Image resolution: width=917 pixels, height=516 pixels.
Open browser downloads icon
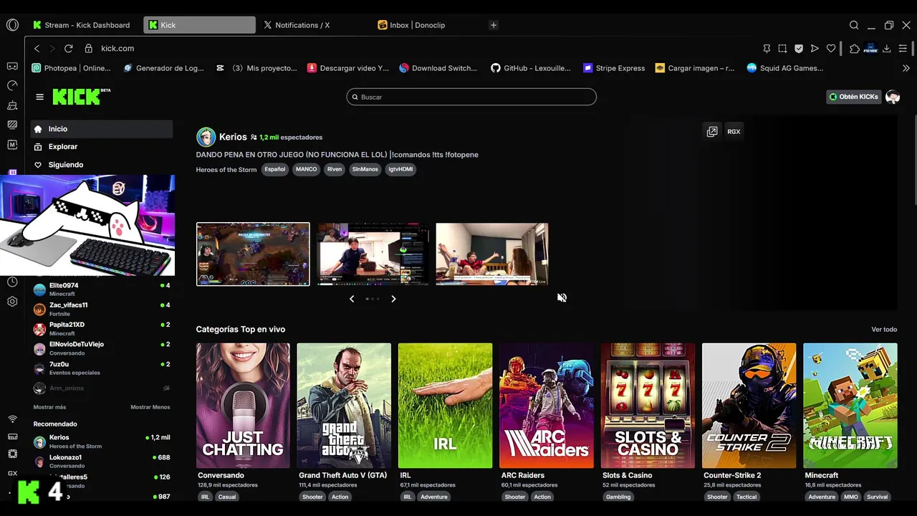(x=887, y=48)
